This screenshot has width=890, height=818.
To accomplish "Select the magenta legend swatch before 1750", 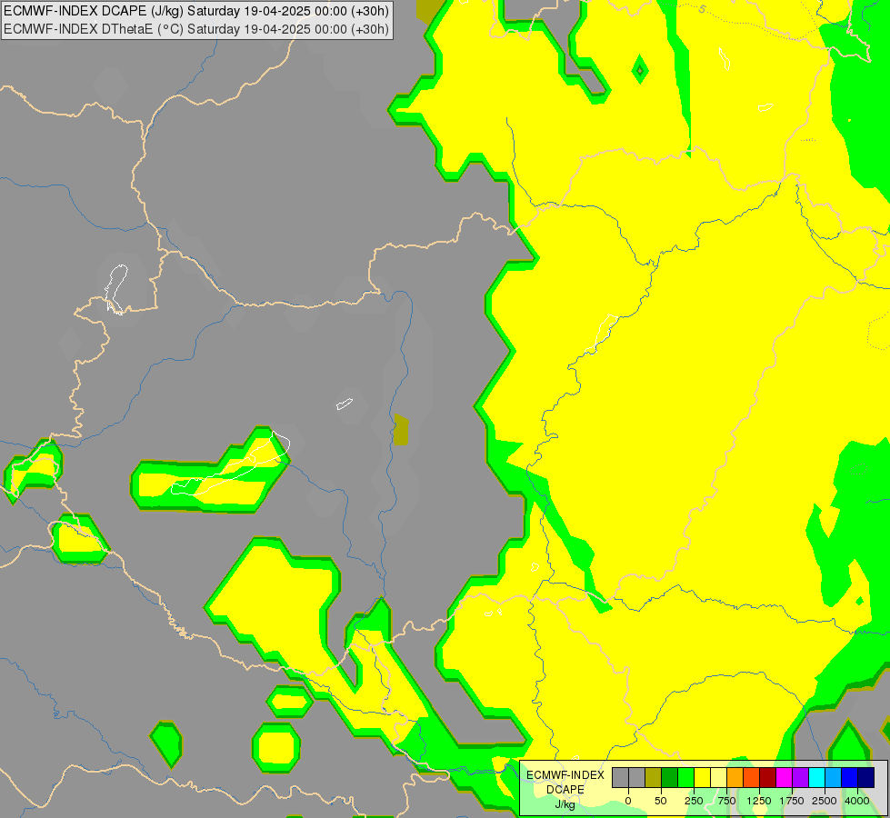I will tap(785, 778).
